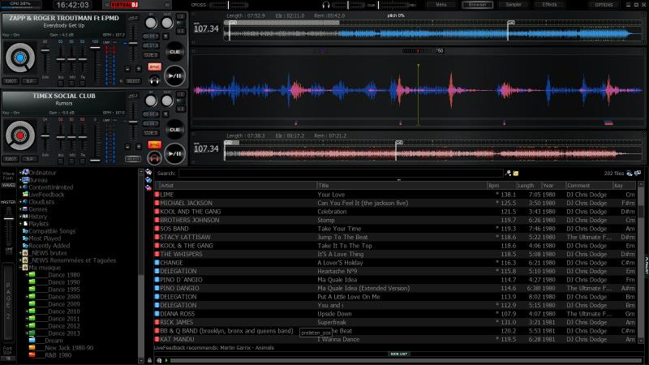Adjust the top deck pitch slider
Image resolution: width=649 pixels, height=365 pixels.
[x=133, y=43]
